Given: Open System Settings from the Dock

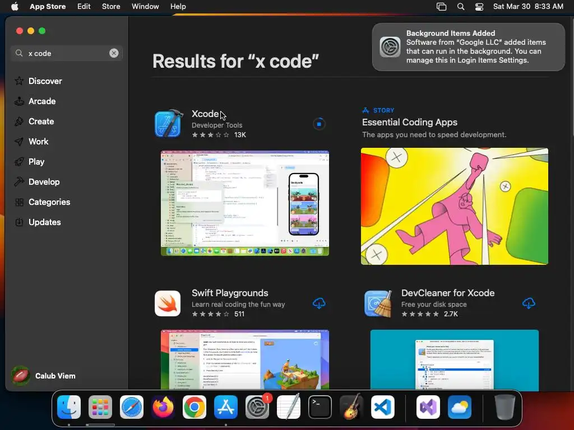Looking at the screenshot, I should point(257,407).
